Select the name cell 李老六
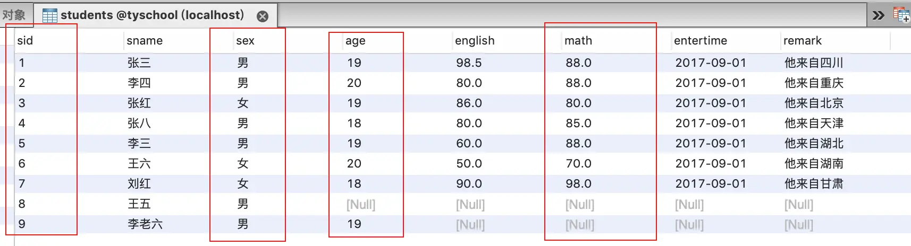 [145, 224]
